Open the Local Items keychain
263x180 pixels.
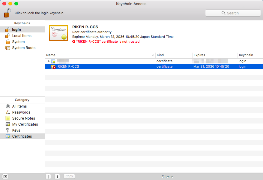[x=22, y=35]
